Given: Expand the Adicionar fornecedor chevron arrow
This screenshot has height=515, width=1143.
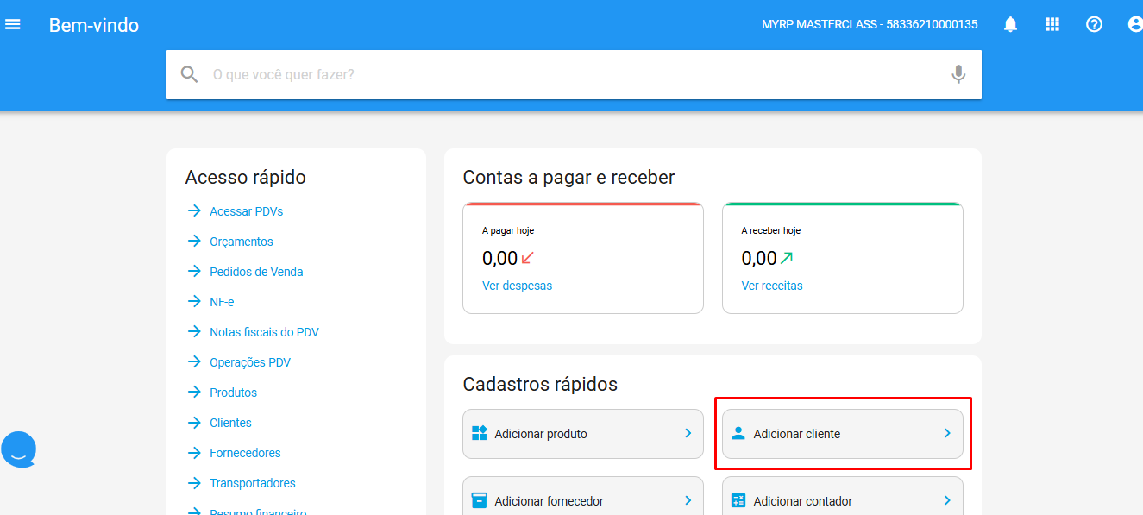Looking at the screenshot, I should 688,500.
